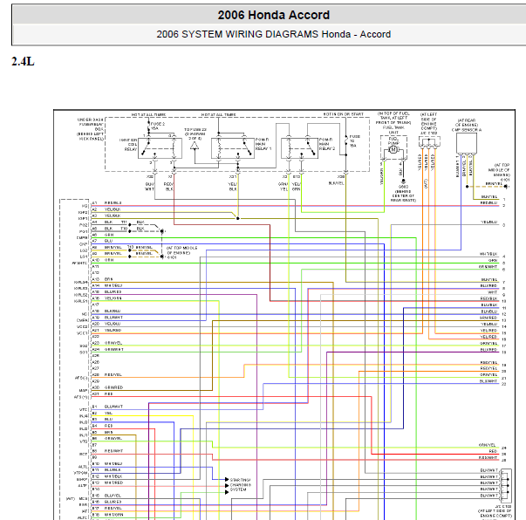Click the "(AT TOP MIDDLE OF ENGINE) G101" note beside the A9 wire
Viewport: 526px width, 520px height.
[x=182, y=253]
